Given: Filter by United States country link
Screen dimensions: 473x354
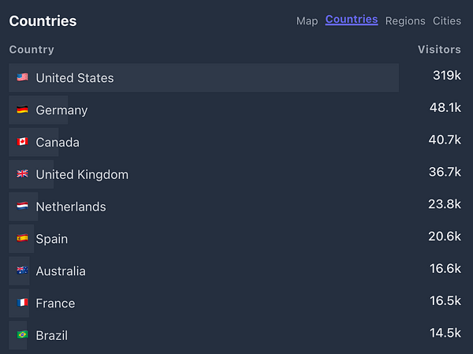Looking at the screenshot, I should [75, 78].
